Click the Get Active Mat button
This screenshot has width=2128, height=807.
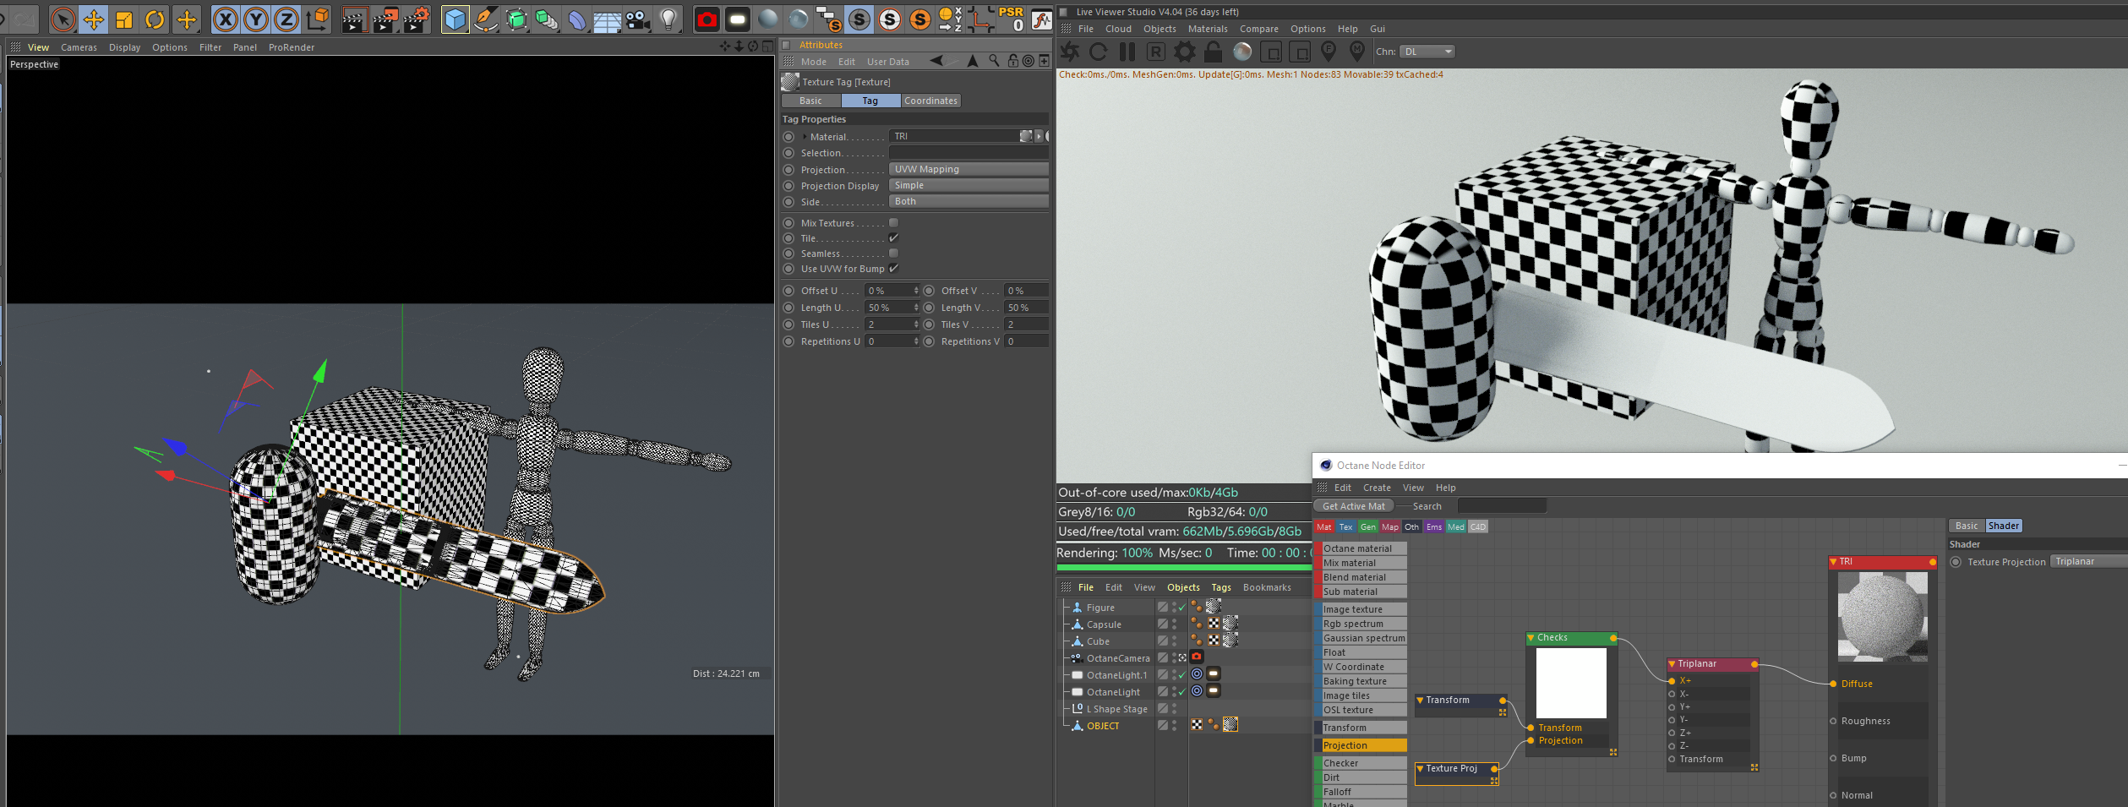click(x=1353, y=506)
